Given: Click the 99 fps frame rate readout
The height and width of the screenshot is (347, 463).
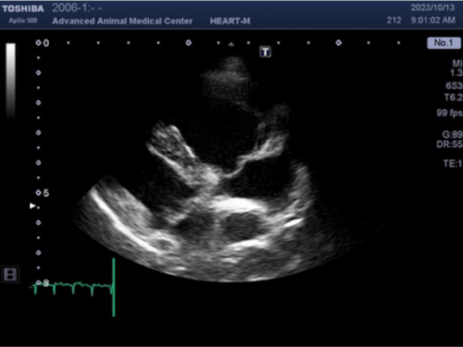Looking at the screenshot, I should coord(449,113).
